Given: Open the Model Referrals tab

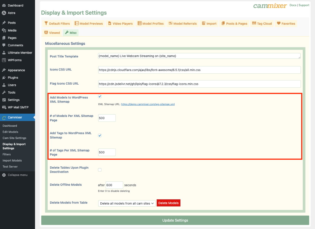Looking at the screenshot, I should 183,23.
